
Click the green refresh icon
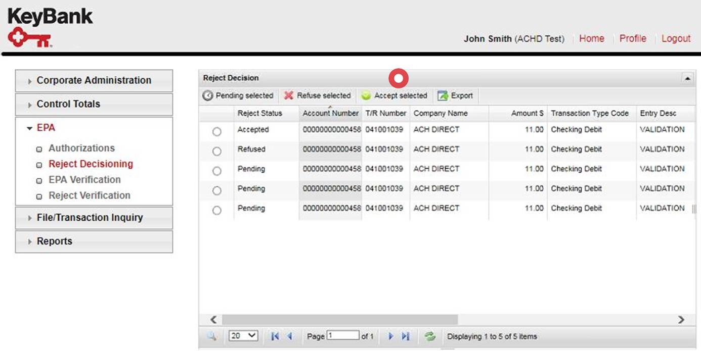click(430, 336)
